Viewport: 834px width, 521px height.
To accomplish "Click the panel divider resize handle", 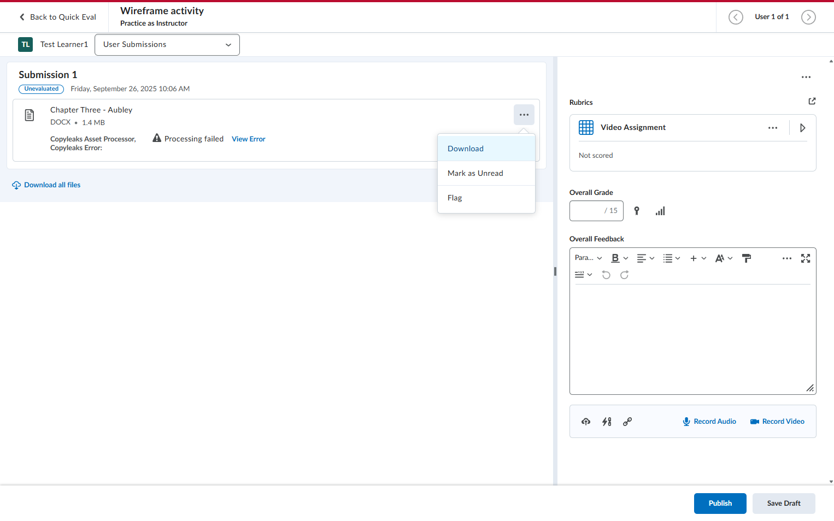I will tap(555, 271).
